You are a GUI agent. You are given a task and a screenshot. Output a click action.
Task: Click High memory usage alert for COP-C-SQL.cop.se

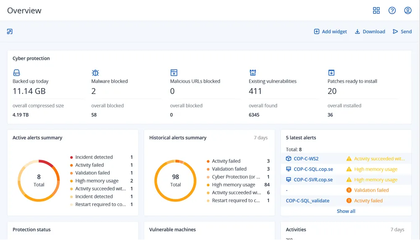coord(376,169)
